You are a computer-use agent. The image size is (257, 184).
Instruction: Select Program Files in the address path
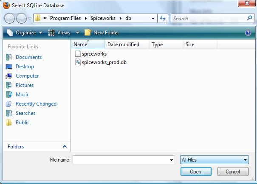click(65, 18)
